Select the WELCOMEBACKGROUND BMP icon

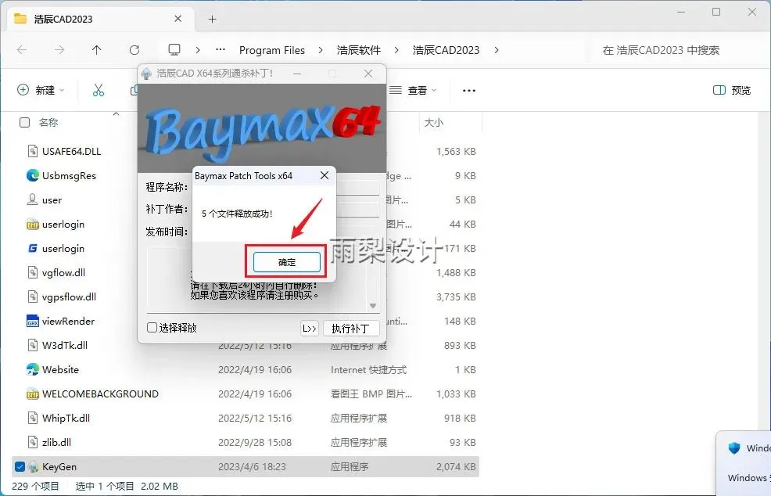pyautogui.click(x=33, y=394)
